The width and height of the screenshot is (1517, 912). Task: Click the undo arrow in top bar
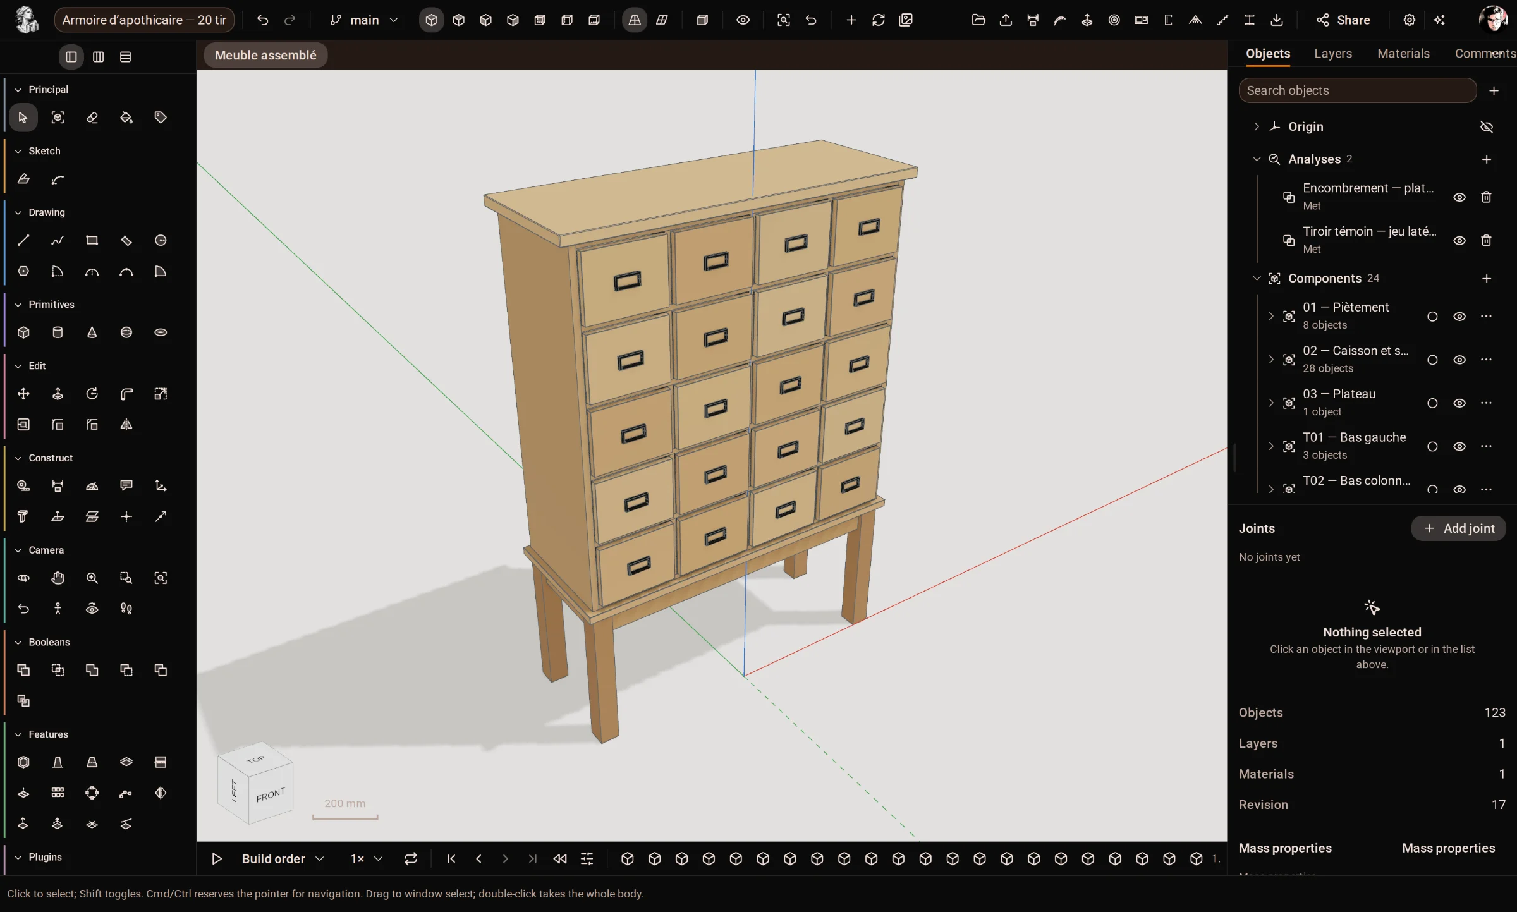click(x=262, y=20)
